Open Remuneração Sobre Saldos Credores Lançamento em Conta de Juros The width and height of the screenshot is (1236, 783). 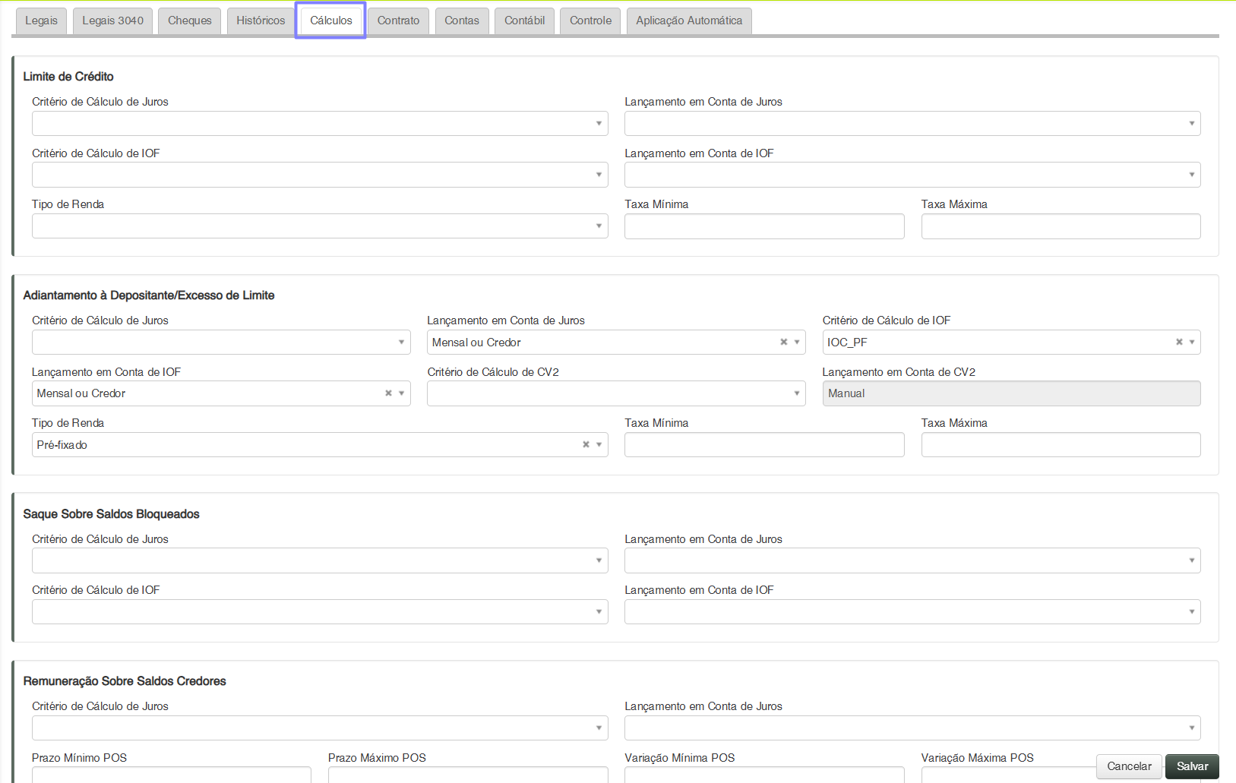coord(912,728)
